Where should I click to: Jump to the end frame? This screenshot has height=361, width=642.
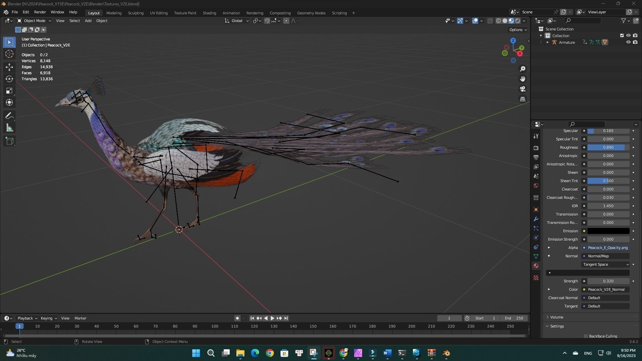286,318
